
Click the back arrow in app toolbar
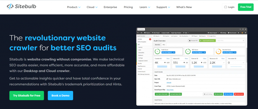click(138, 33)
